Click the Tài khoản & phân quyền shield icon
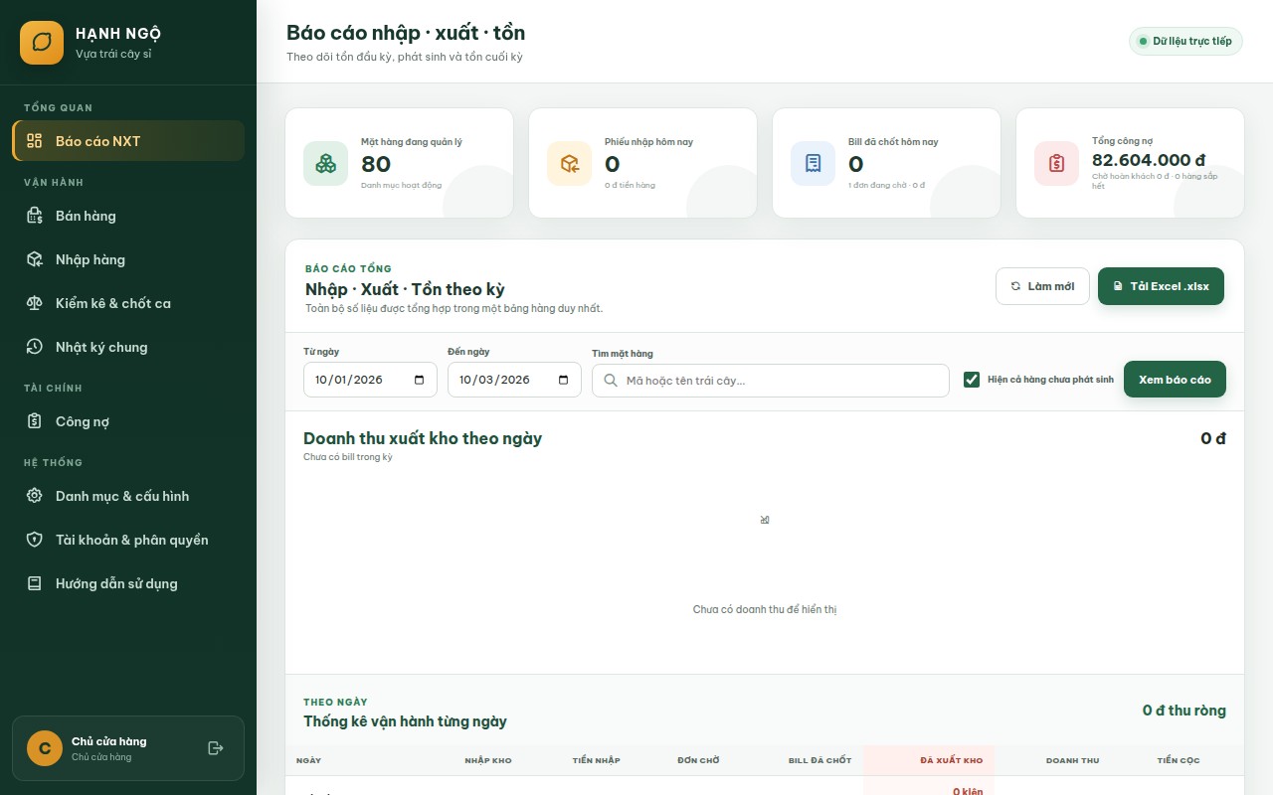Viewport: 1273px width, 795px height. pos(35,540)
